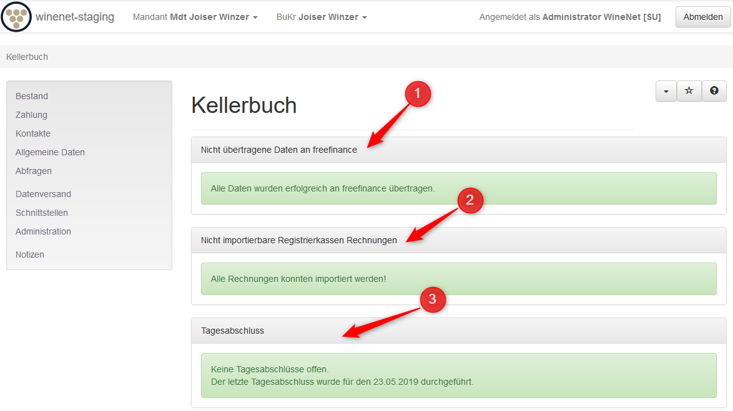Open Notizen in the sidebar
This screenshot has height=411, width=733.
[x=30, y=254]
